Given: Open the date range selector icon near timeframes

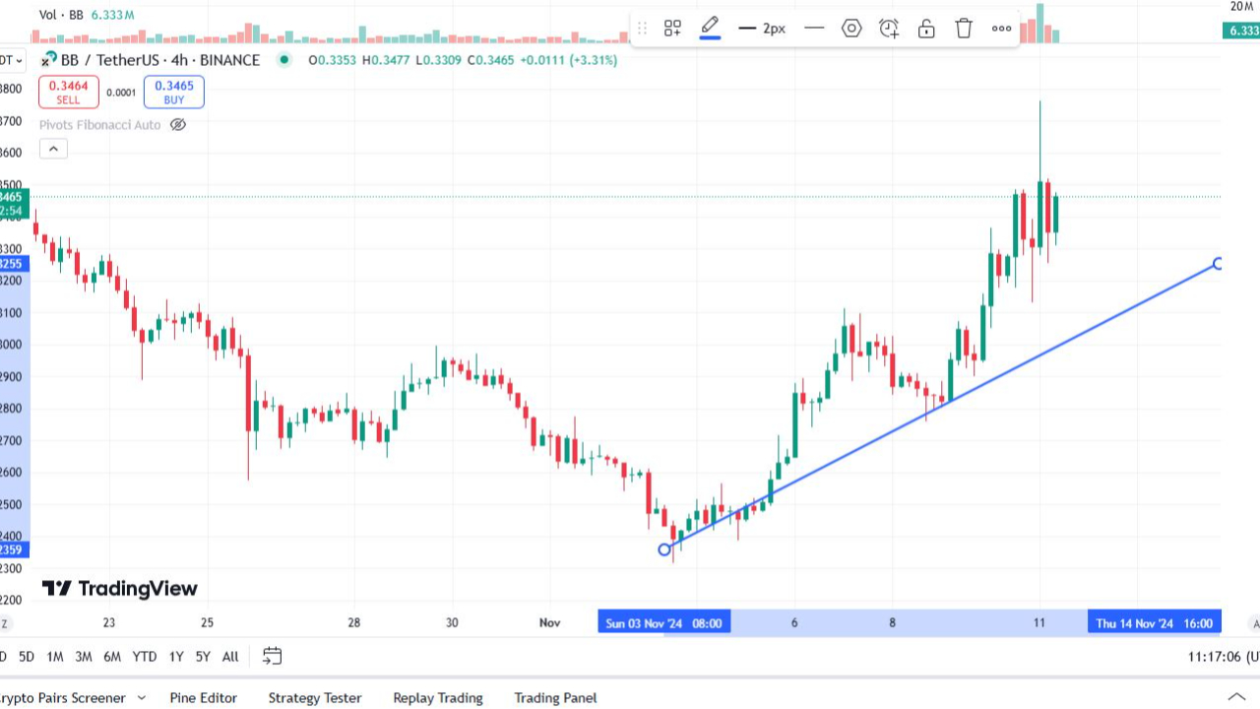Looking at the screenshot, I should click(272, 656).
